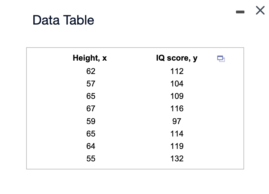Click the Data Table title text
The height and width of the screenshot is (194, 269).
pos(63,20)
